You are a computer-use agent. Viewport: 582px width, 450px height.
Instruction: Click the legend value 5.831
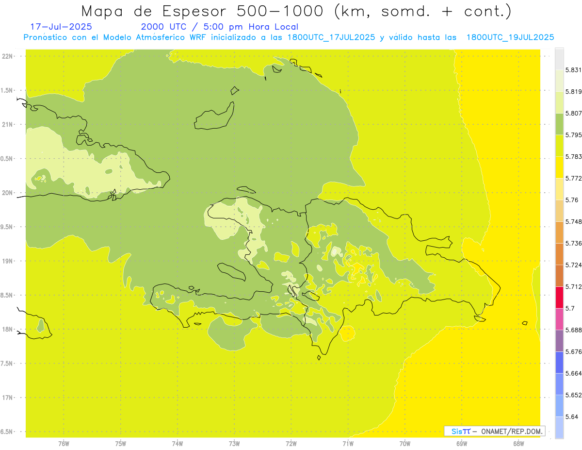point(574,70)
